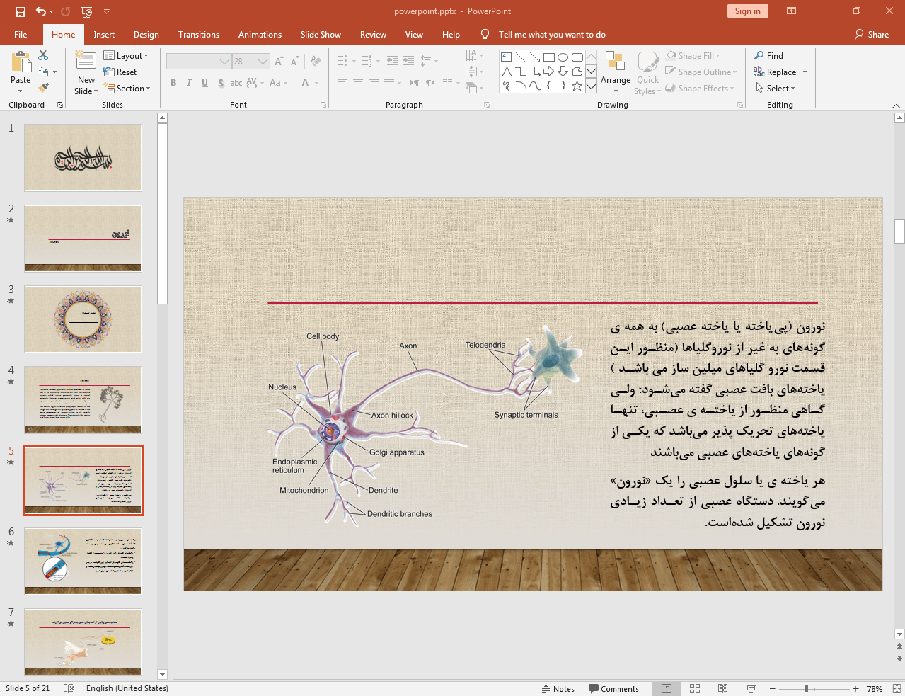Click the Paste clipboard icon
905x696 pixels.
tap(21, 64)
